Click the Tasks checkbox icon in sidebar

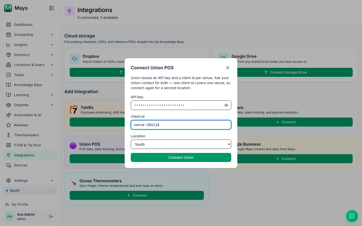(x=9, y=75)
